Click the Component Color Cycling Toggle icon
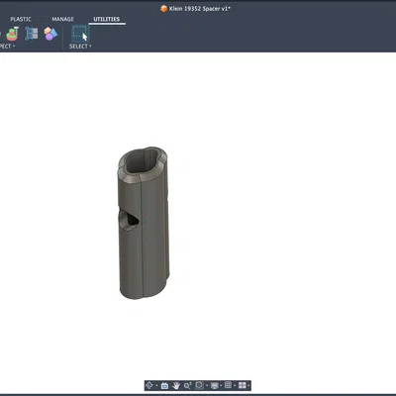Screen dimensions: 396x396 pos(32,34)
